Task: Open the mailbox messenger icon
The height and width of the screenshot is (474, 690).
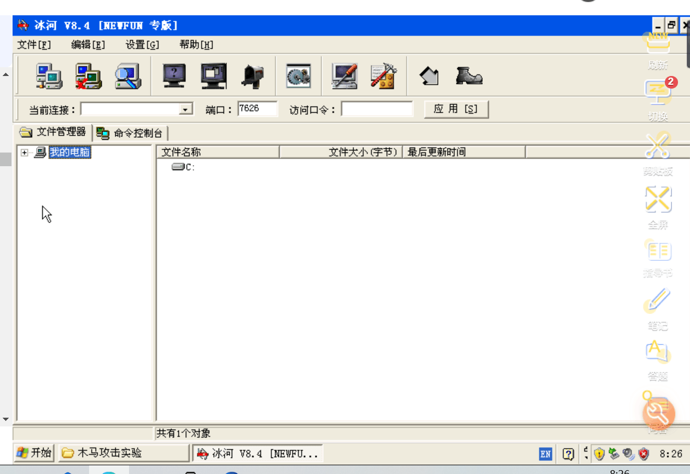Action: point(253,76)
